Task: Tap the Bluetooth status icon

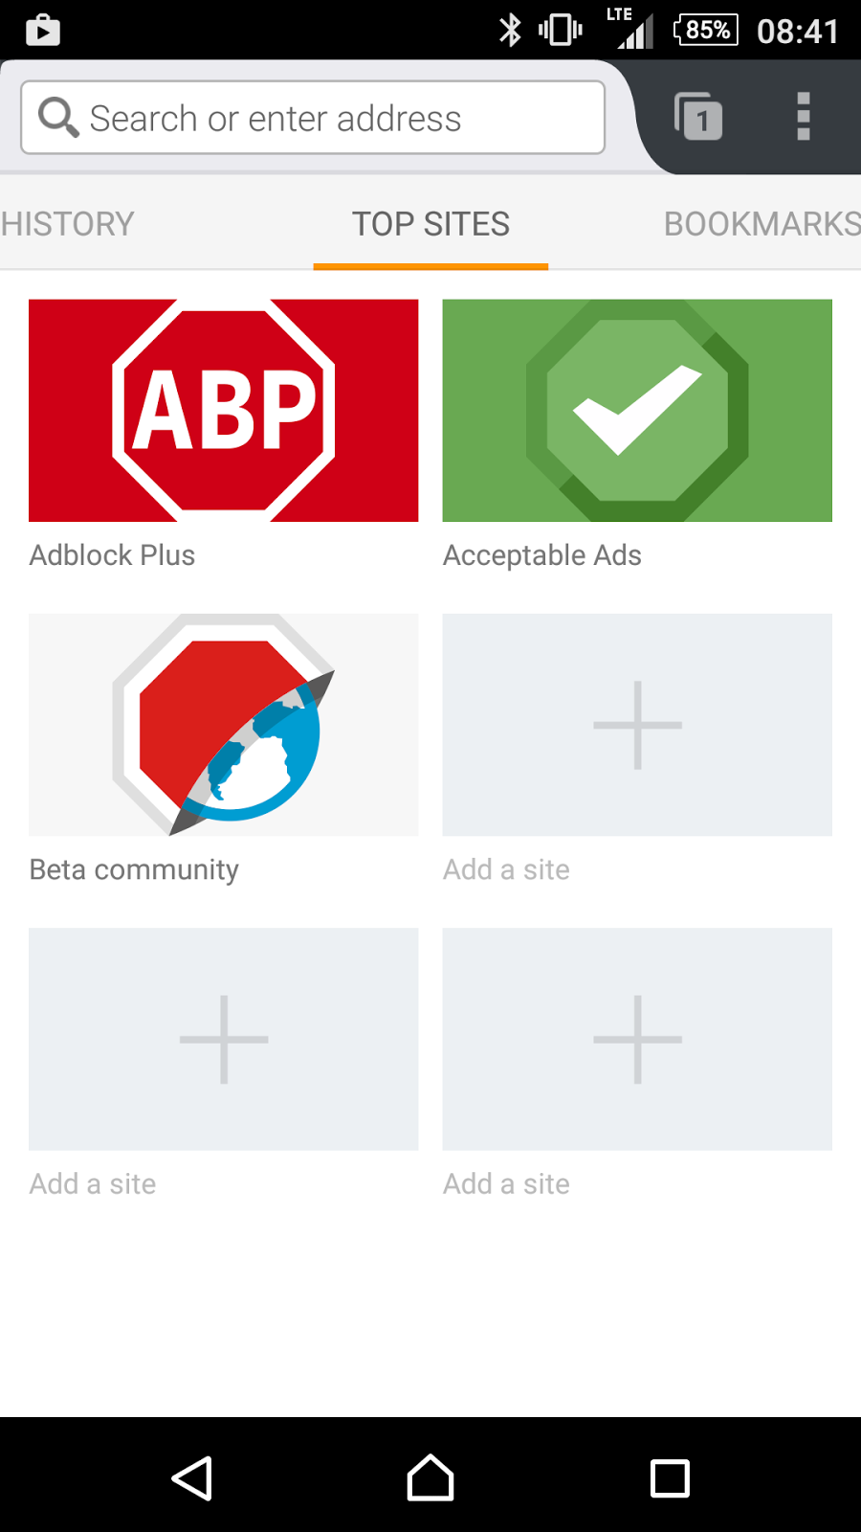Action: click(x=510, y=30)
